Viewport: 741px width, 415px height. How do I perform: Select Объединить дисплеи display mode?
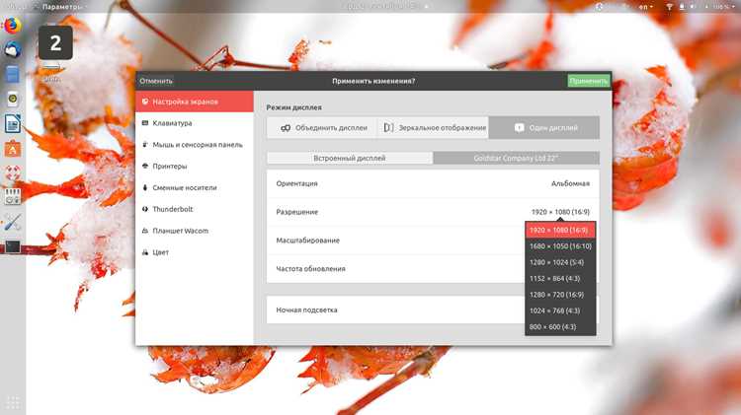(322, 128)
